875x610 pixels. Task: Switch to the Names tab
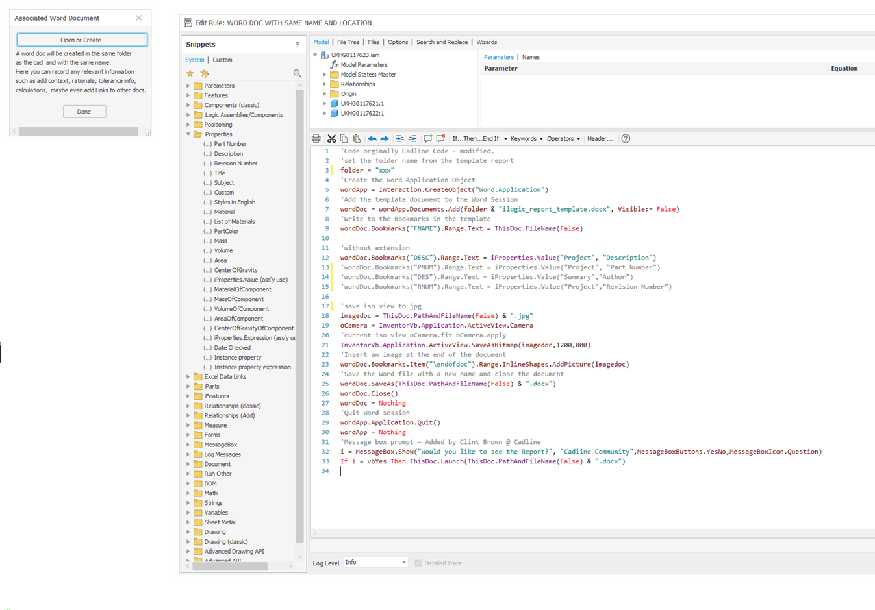531,57
